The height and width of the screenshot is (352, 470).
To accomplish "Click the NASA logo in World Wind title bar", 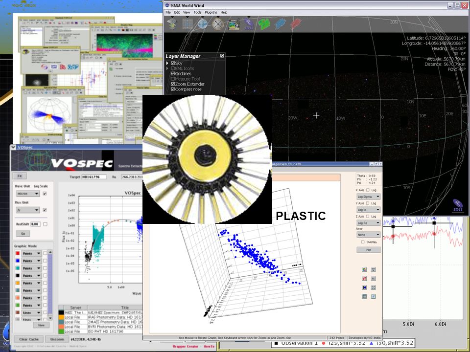I will (167, 5).
